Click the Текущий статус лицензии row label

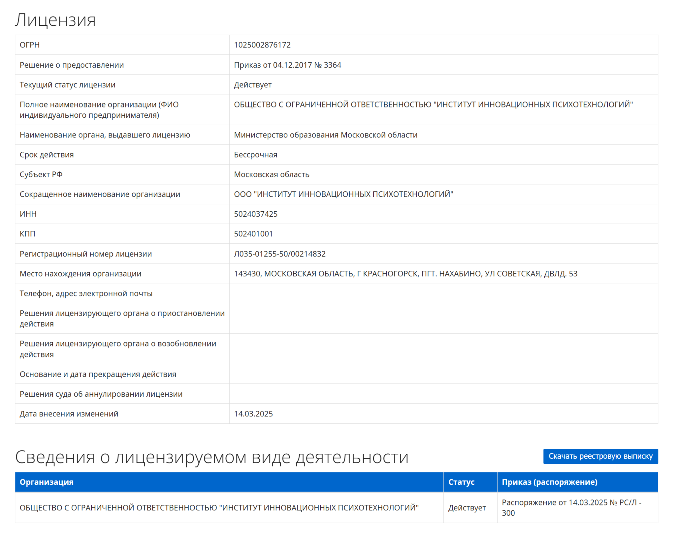click(x=67, y=85)
